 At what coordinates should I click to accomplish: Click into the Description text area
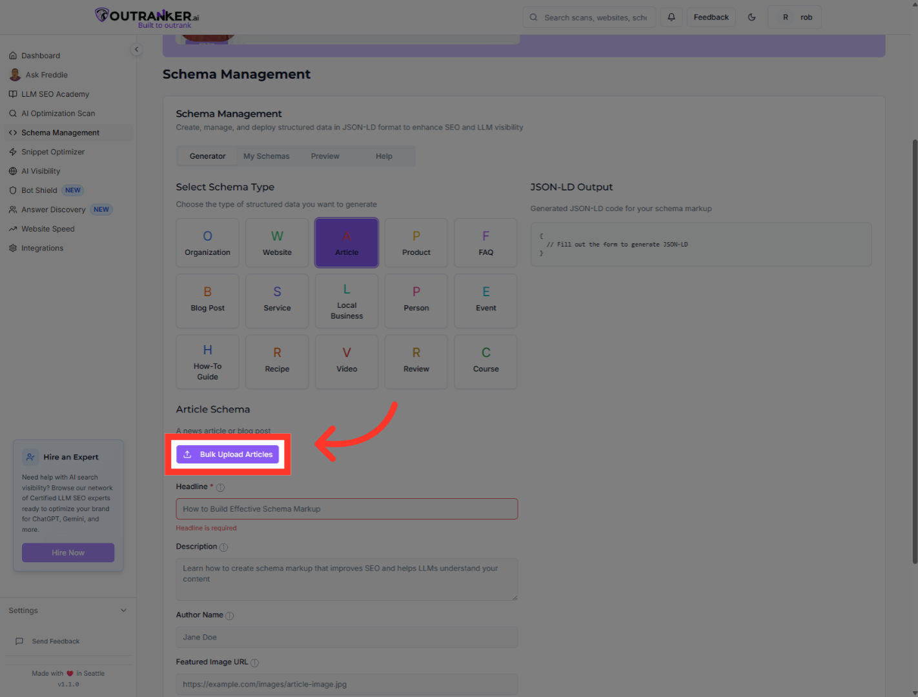coord(347,580)
